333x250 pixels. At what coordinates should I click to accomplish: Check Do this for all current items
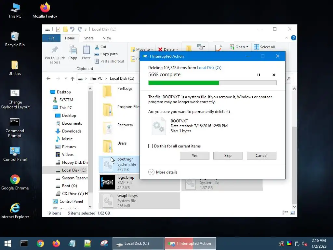(x=150, y=146)
